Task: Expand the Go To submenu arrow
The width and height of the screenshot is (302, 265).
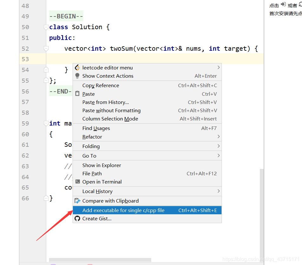Action: (218, 156)
